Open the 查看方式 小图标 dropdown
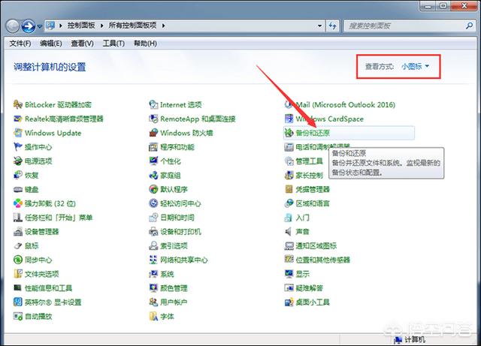 click(416, 66)
